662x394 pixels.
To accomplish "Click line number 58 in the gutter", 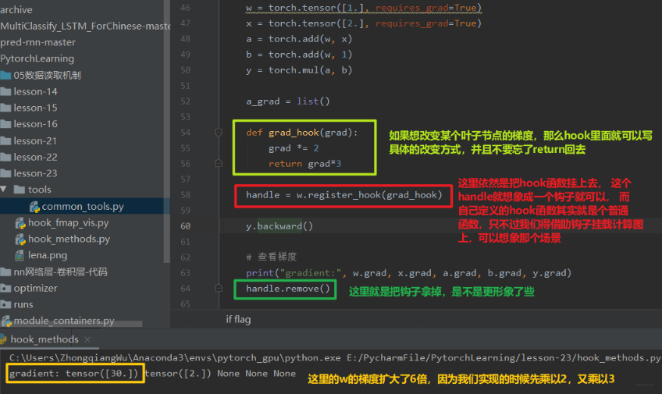I will (185, 195).
